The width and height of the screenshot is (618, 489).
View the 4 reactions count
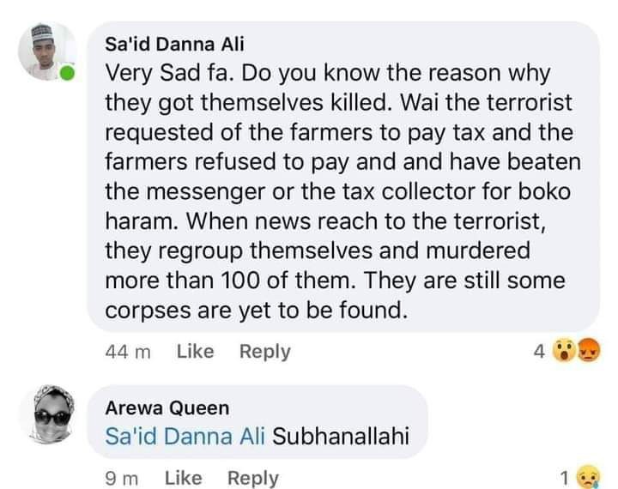(x=539, y=351)
